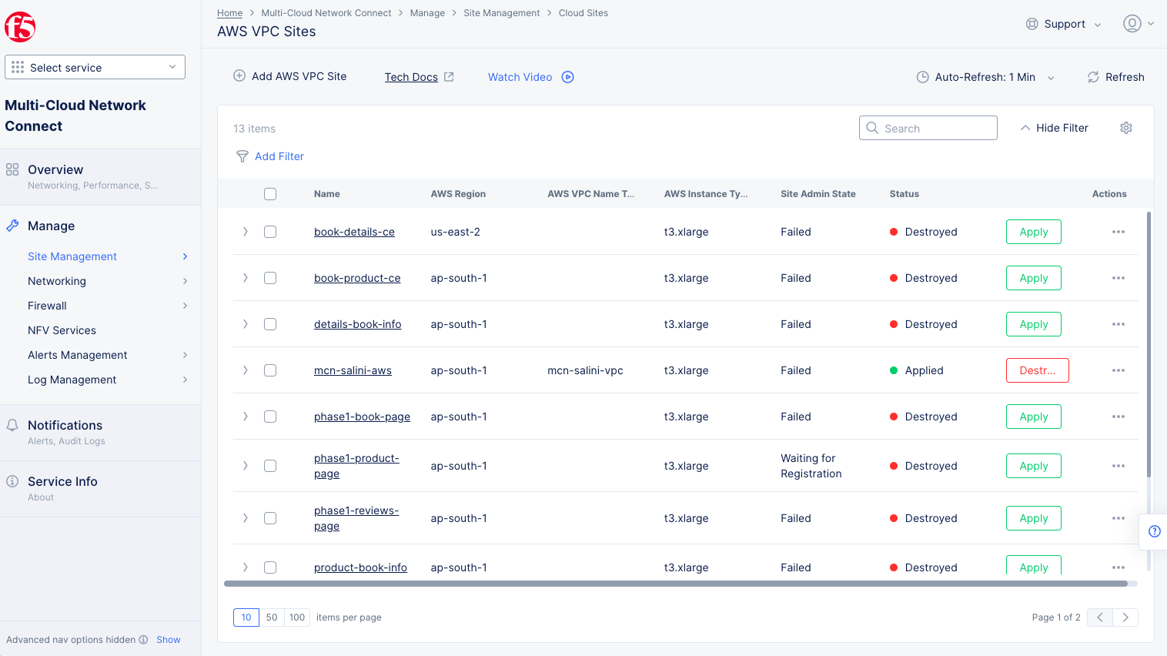Expand the details-book-info row
Viewport: 1167px width, 656px height.
click(246, 324)
